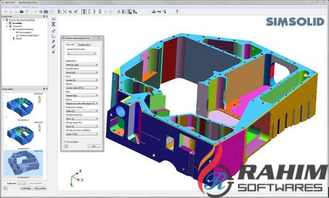Open the Thermal convection coefficient dropdown
Image resolution: width=329 pixels, height=198 pixels.
coord(82,134)
